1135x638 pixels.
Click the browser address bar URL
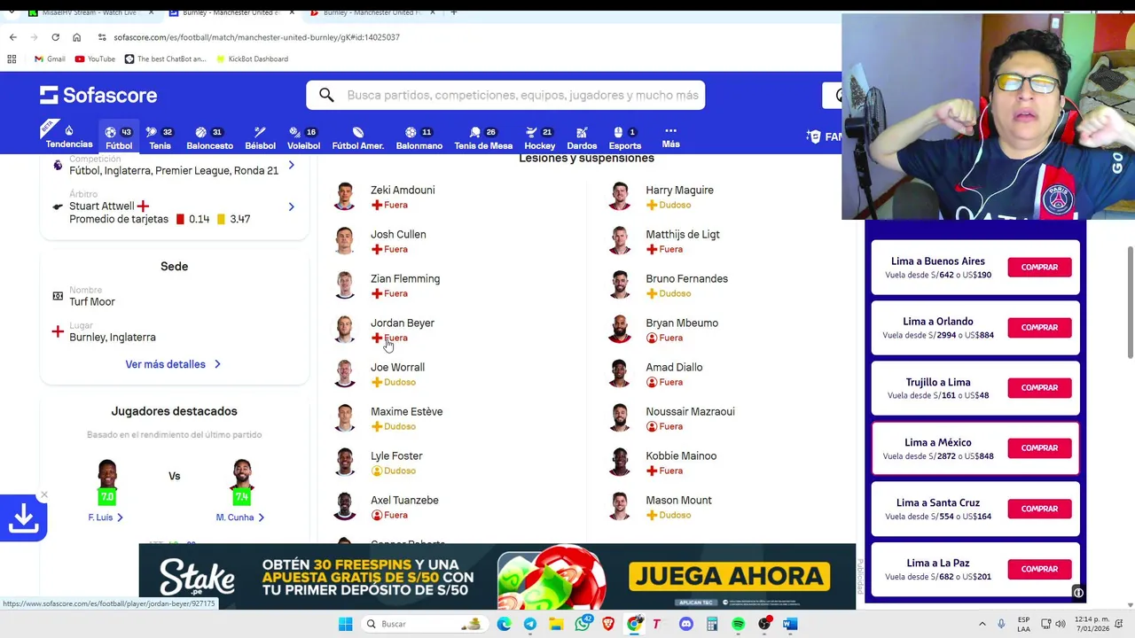[x=256, y=37]
